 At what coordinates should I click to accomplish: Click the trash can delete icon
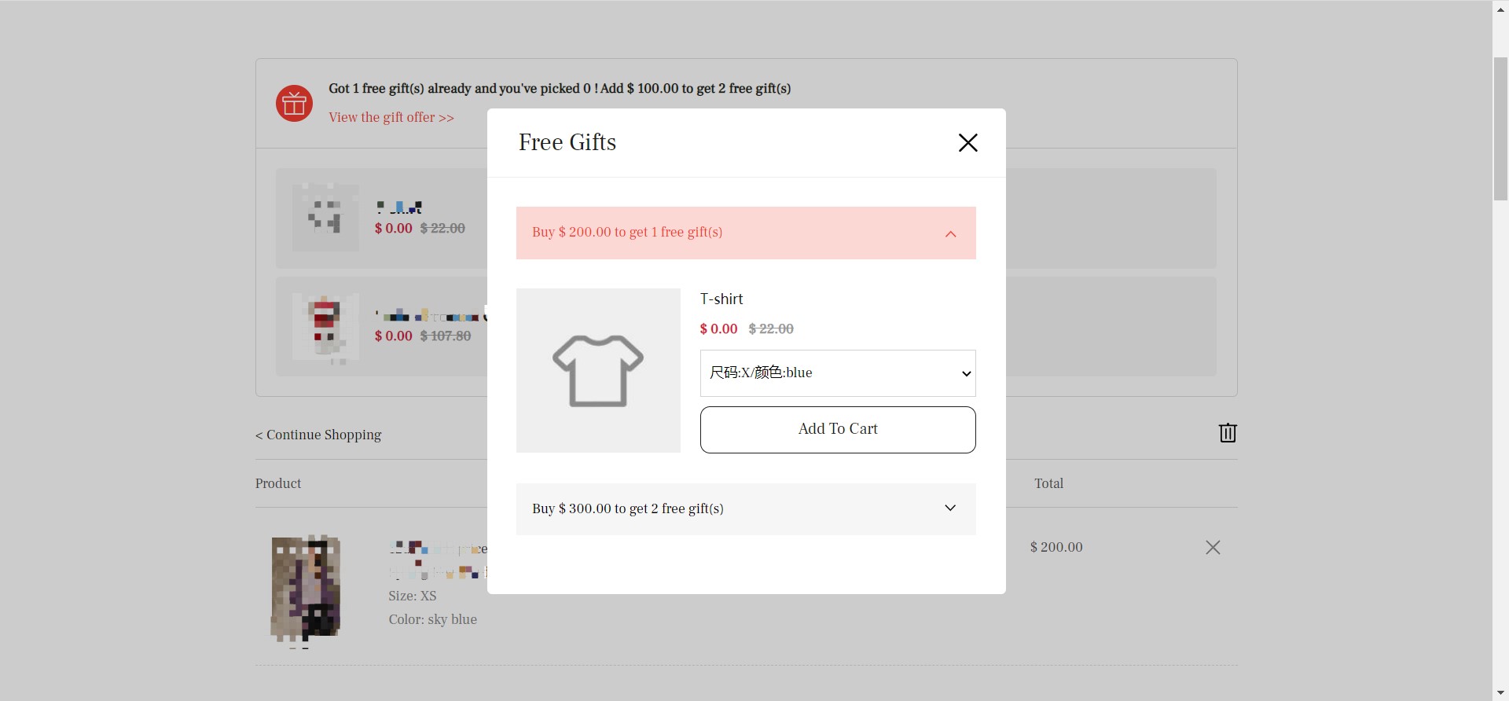1228,433
